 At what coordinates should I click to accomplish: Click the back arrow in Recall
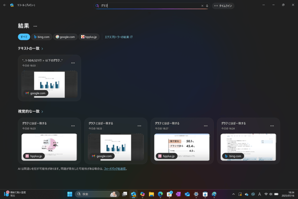pyautogui.click(x=4, y=5)
